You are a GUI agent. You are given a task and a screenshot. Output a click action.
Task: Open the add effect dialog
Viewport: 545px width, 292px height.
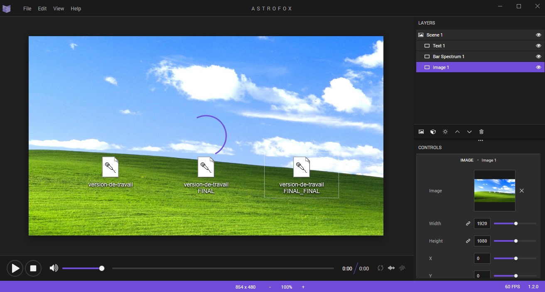445,132
